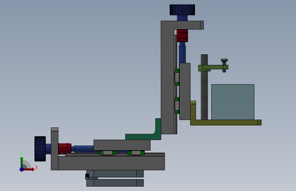Click the blue origin ball of the triad

pos(22,169)
